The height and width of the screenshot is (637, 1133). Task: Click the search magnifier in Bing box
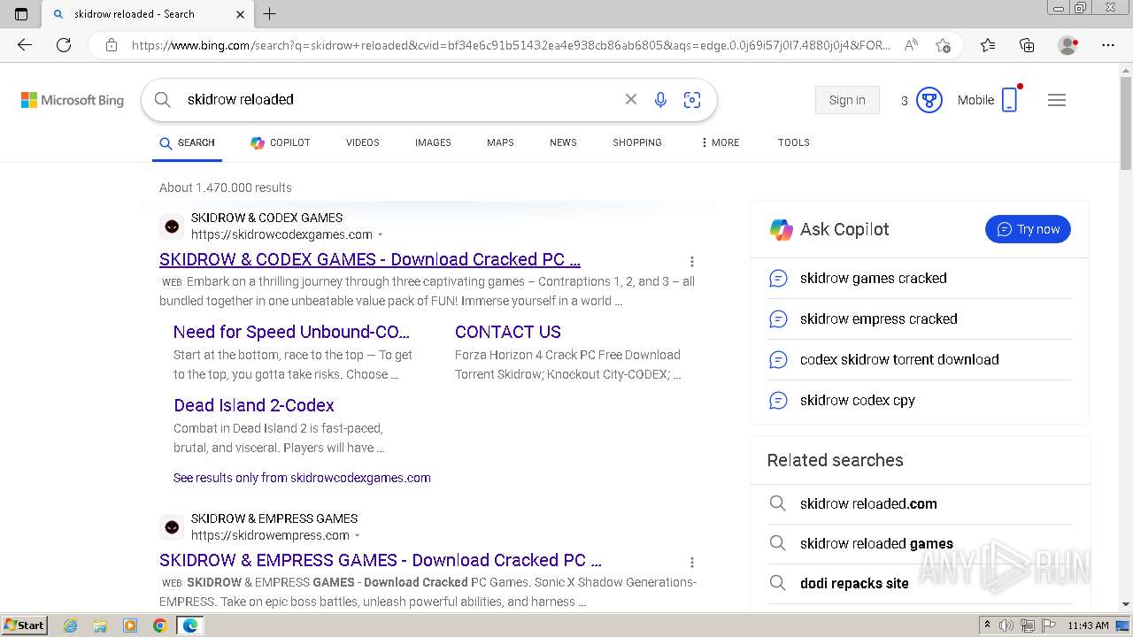tap(162, 100)
